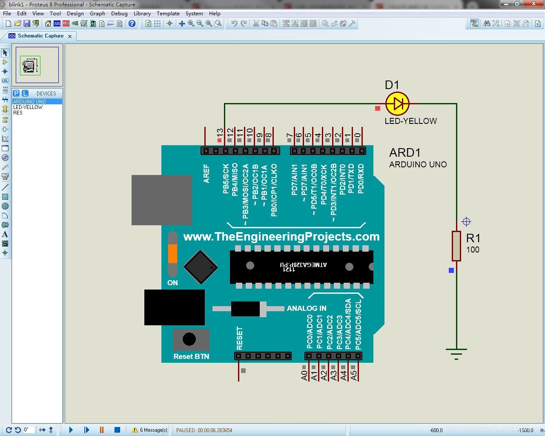Open the Library menu
Image resolution: width=545 pixels, height=436 pixels.
[x=142, y=13]
